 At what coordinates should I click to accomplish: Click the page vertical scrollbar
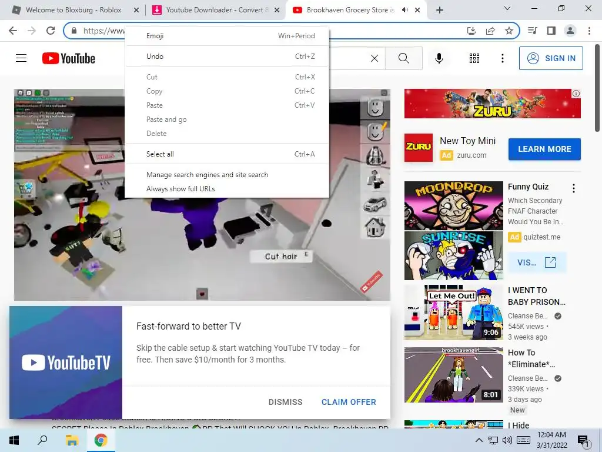pos(597,88)
